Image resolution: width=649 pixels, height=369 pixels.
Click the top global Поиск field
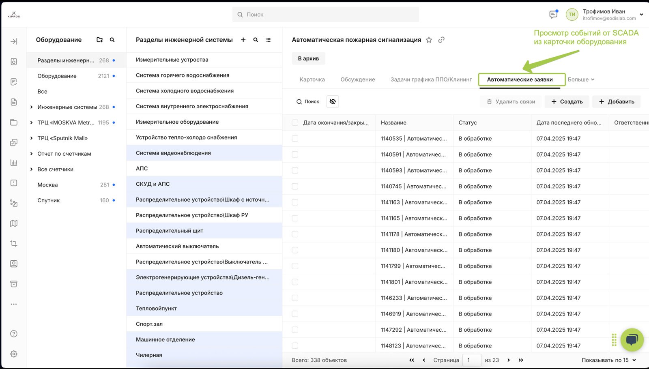pyautogui.click(x=326, y=15)
